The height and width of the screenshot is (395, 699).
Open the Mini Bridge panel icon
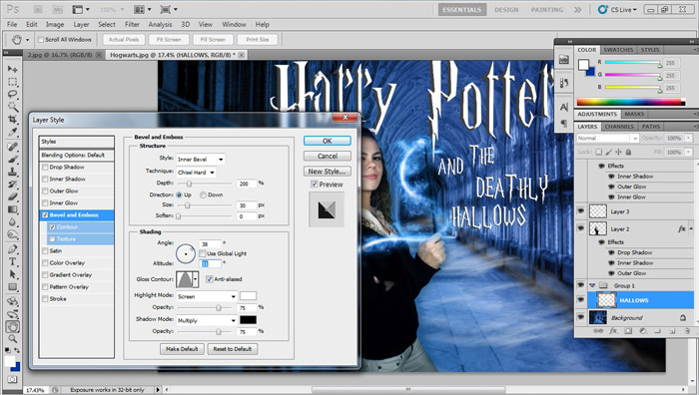tap(564, 59)
